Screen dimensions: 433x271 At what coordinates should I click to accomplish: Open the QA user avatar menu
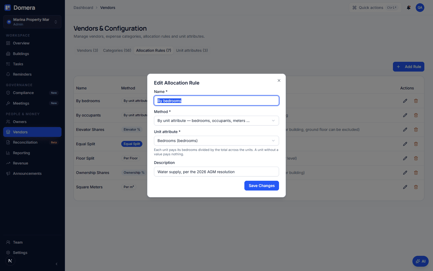click(420, 8)
